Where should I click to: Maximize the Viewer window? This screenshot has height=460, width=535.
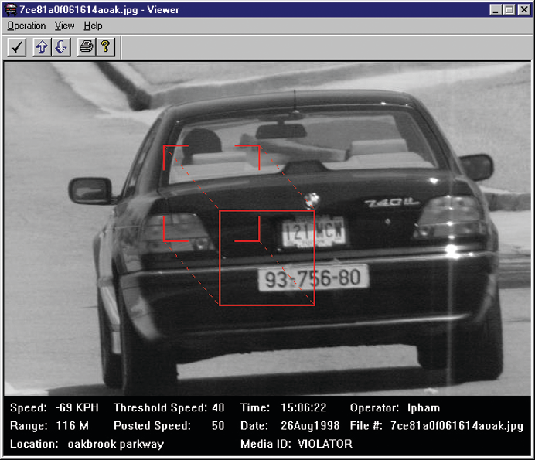coord(509,9)
